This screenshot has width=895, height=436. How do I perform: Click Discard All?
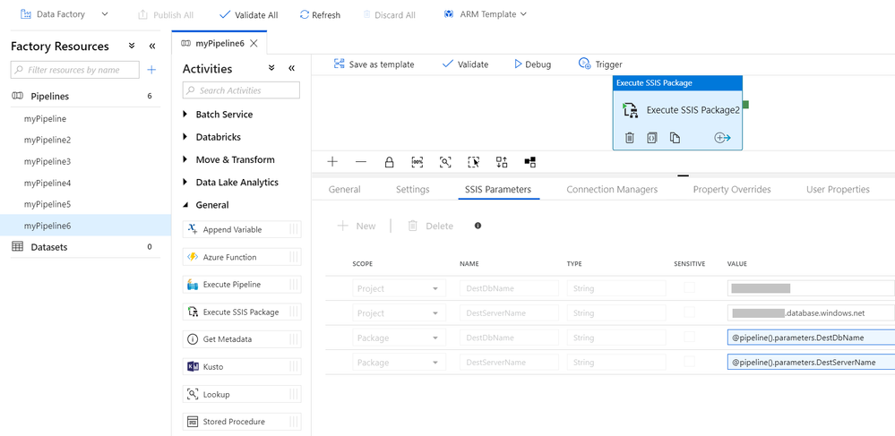[x=390, y=15]
